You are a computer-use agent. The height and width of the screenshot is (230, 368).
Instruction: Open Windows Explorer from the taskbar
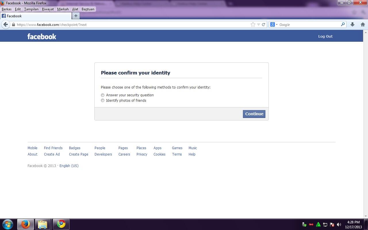[43, 224]
